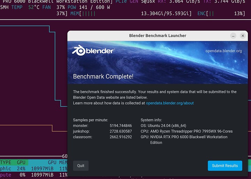
Task: Click the GPU NVIDIA RTX PRO 6000 line
Action: point(184,140)
